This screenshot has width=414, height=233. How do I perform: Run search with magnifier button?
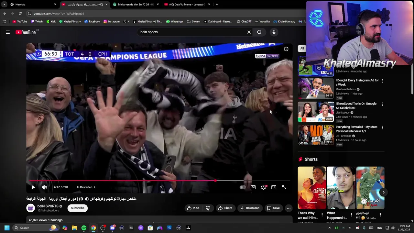(259, 32)
